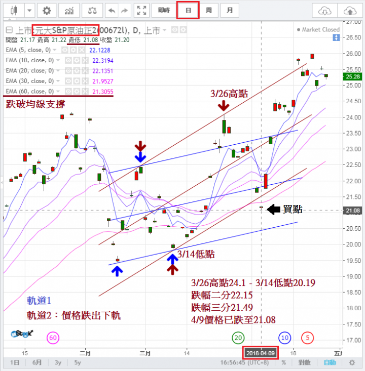Open settings for EMA 60 indicator

pos(77,91)
